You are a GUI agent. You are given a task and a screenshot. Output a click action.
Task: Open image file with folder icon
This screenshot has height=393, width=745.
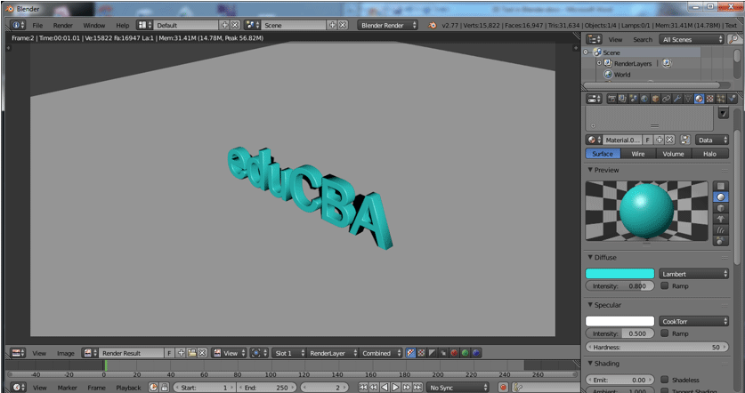(191, 353)
